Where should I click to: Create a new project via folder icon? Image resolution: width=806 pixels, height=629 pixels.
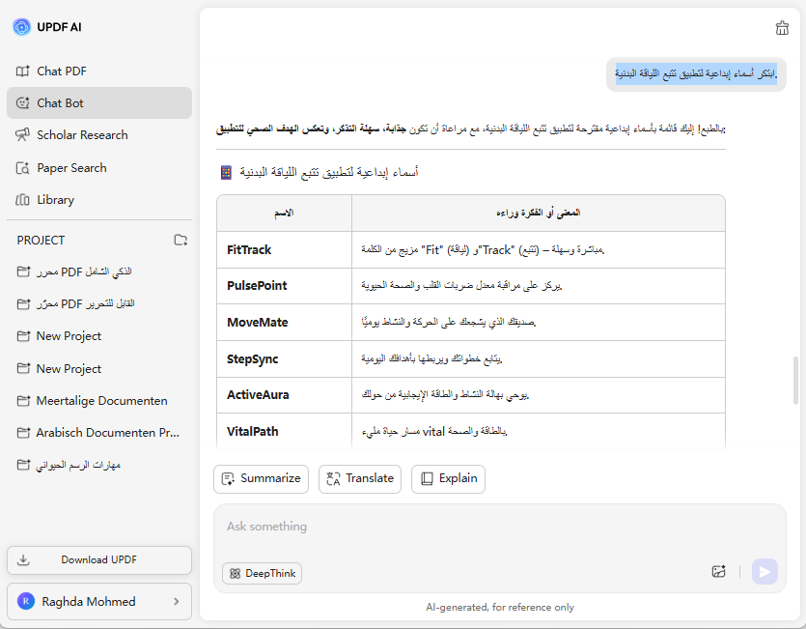click(x=181, y=240)
